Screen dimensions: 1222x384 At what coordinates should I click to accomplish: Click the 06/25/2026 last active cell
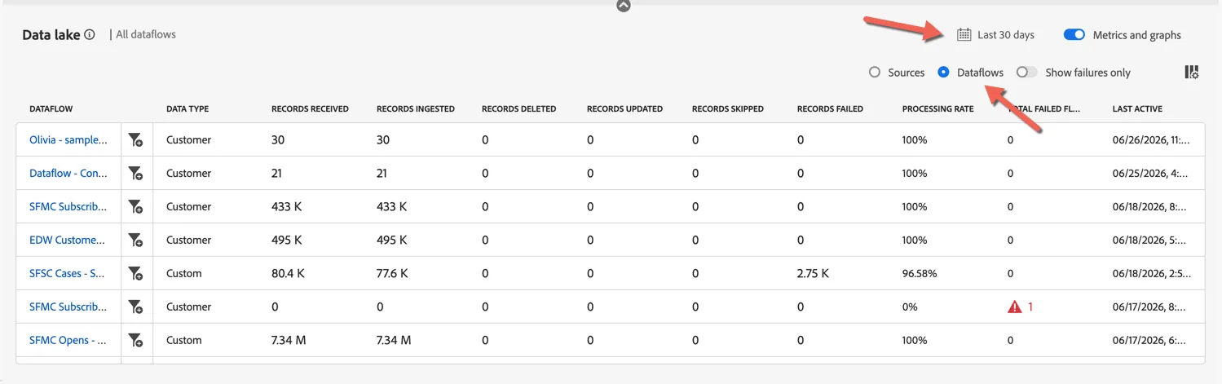tap(1151, 174)
